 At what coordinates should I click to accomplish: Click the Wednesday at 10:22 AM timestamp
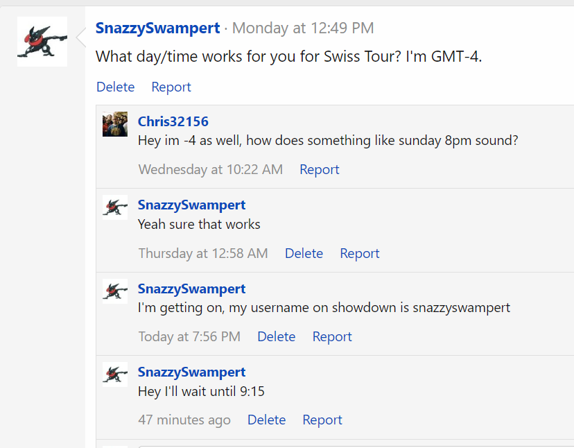click(x=210, y=169)
